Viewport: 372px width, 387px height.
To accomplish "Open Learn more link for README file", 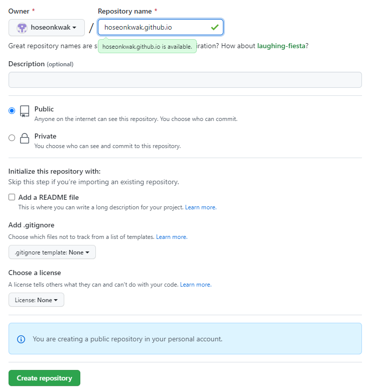I will tap(201, 207).
